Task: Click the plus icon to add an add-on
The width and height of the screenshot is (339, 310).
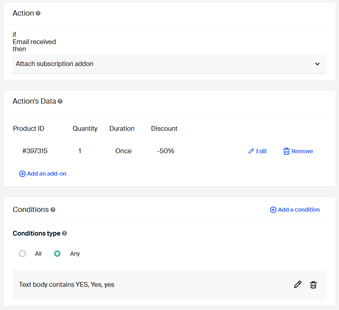Action: (22, 174)
